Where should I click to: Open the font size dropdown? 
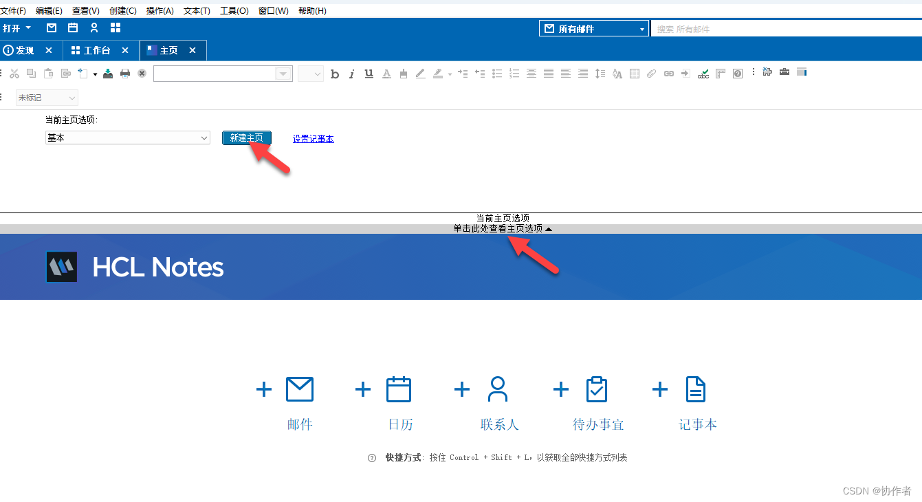coord(311,74)
